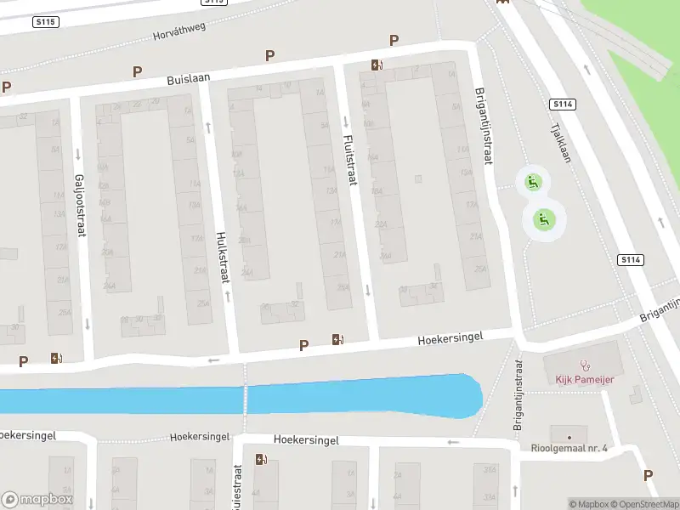This screenshot has height=510, width=680.
Task: Click the parking P next to Hoekersingel charger
Action: [304, 345]
